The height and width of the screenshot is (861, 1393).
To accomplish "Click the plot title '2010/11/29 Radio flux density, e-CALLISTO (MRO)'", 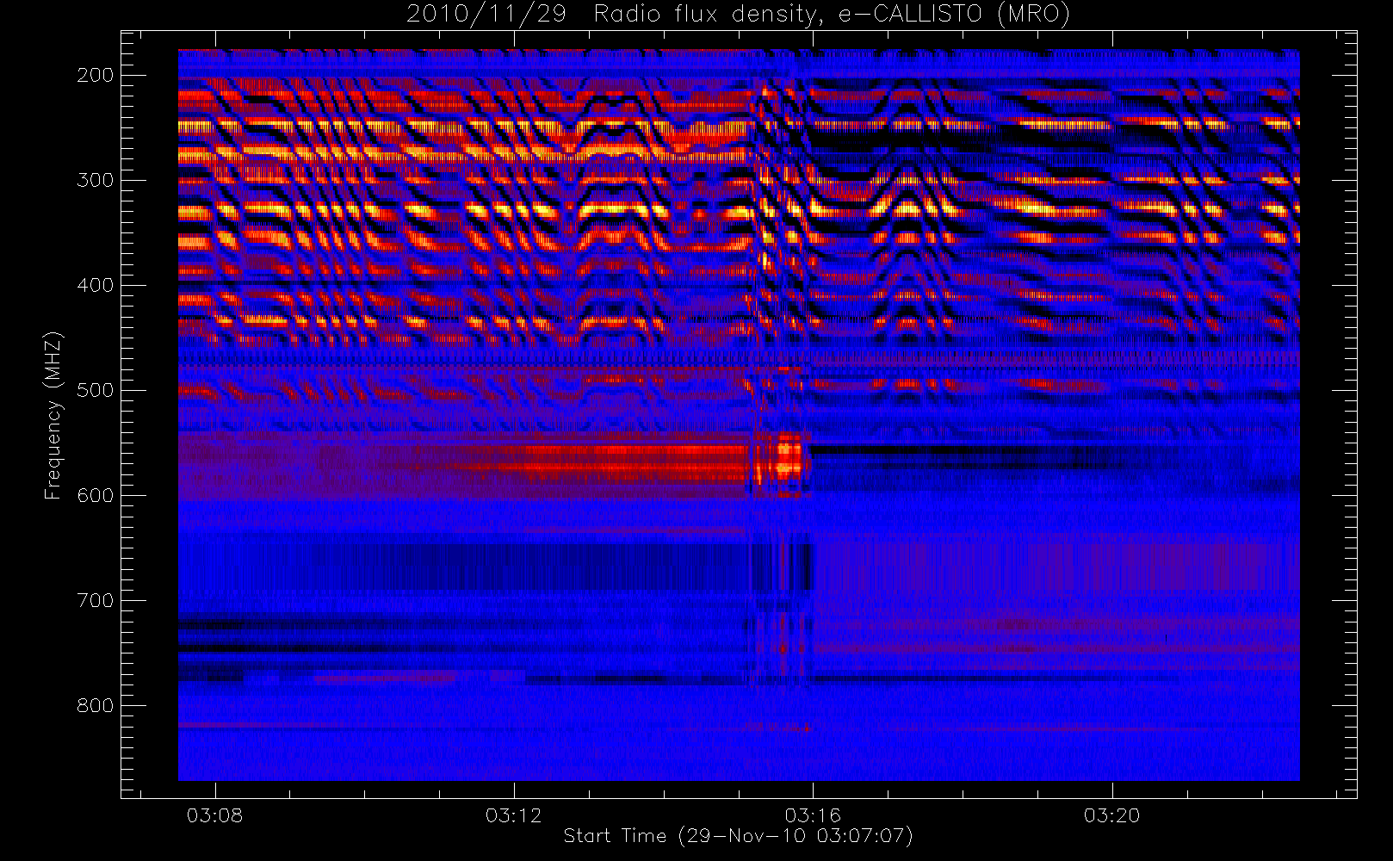I will 738,15.
